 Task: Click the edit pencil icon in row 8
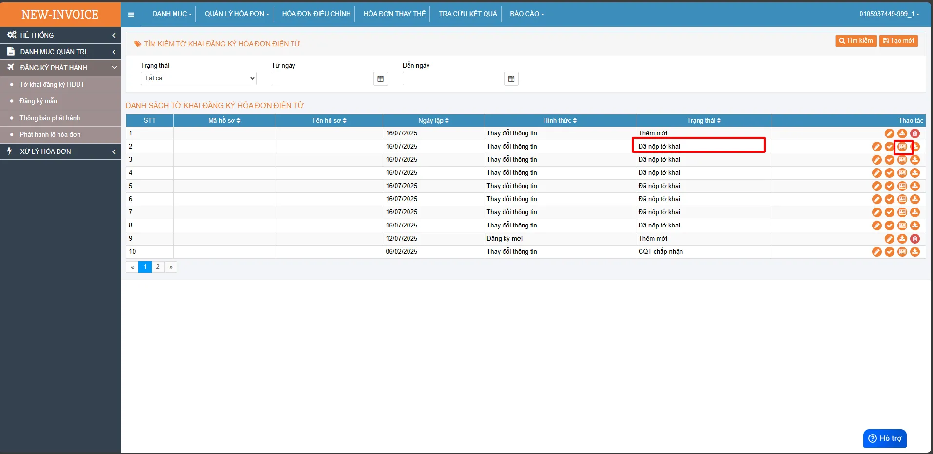coord(877,226)
